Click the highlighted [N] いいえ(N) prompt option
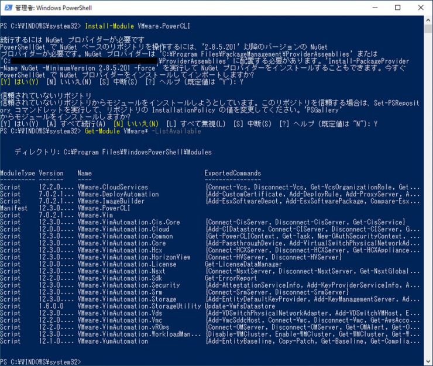Viewport: 433px width, 366px height. point(136,124)
